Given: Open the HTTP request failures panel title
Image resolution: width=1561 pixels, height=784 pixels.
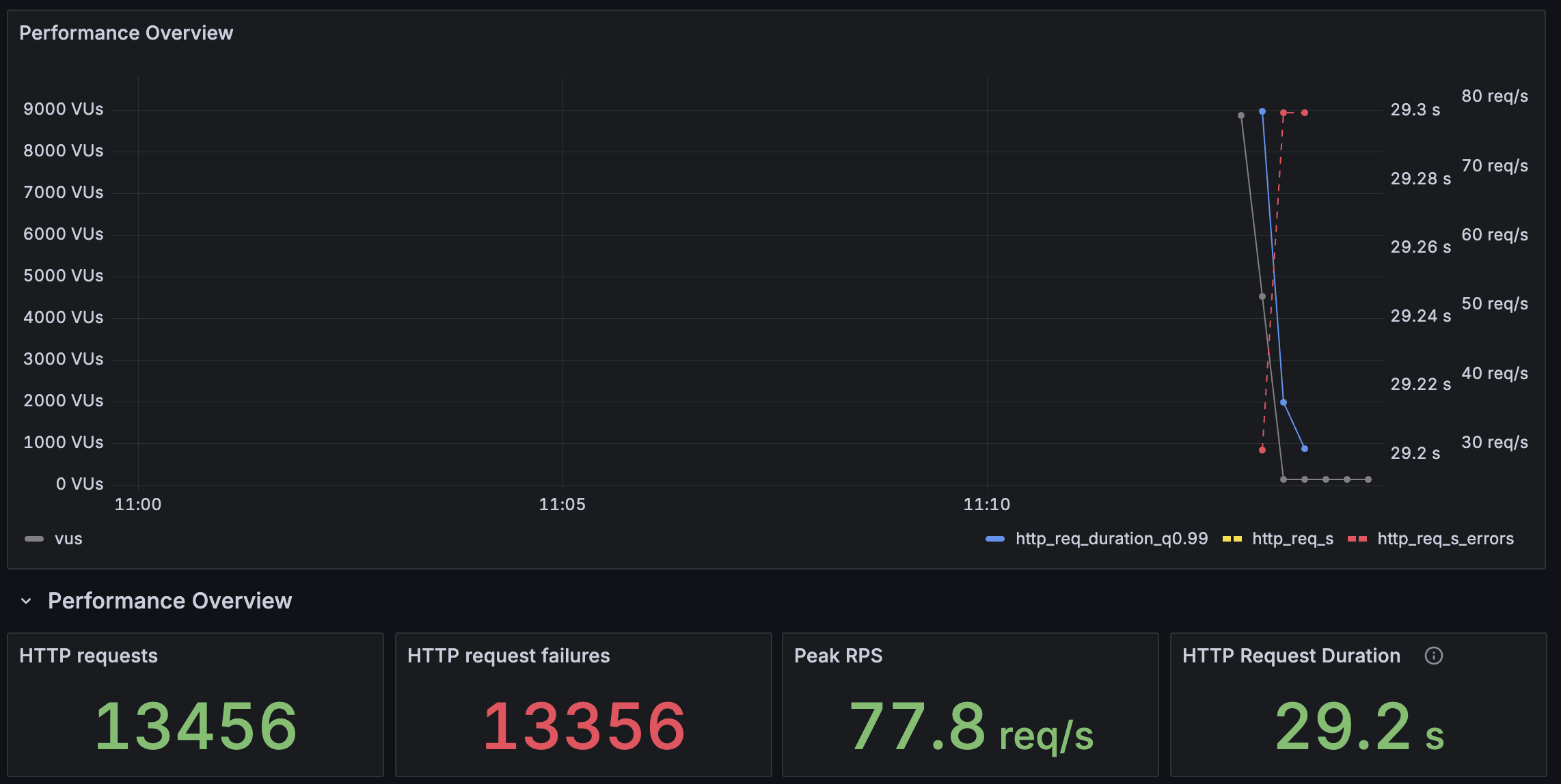Looking at the screenshot, I should pyautogui.click(x=508, y=656).
